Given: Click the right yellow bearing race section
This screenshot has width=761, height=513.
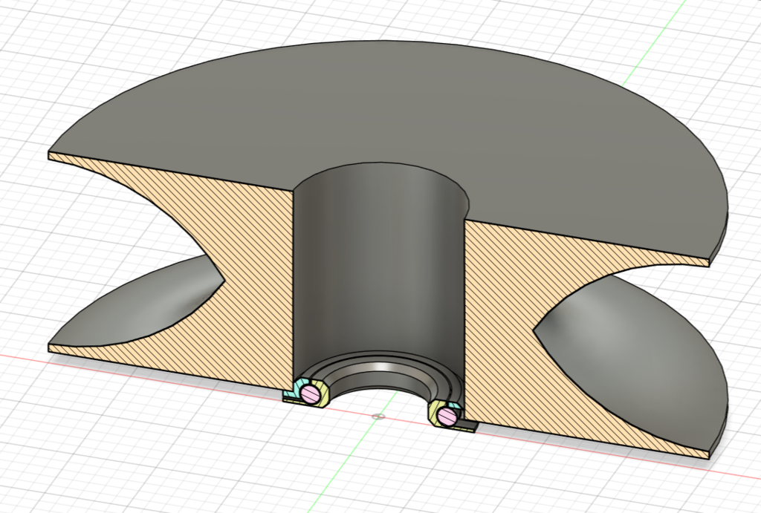Looking at the screenshot, I should pyautogui.click(x=434, y=416).
